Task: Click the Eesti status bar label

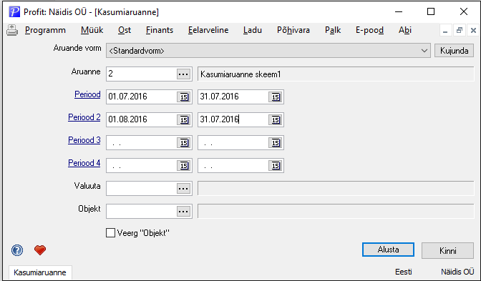Action: pyautogui.click(x=404, y=272)
